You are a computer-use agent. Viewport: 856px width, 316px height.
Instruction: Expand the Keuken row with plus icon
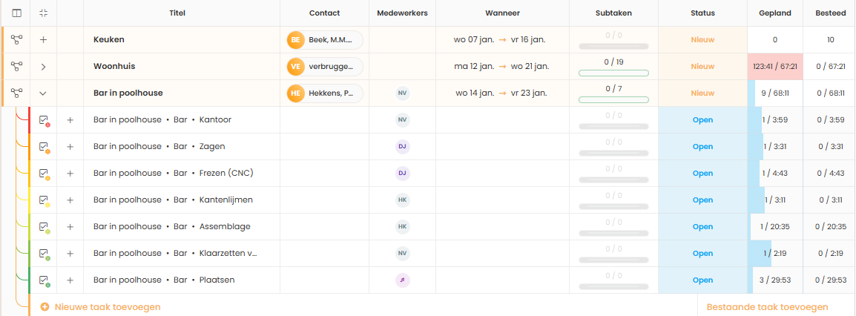click(43, 39)
